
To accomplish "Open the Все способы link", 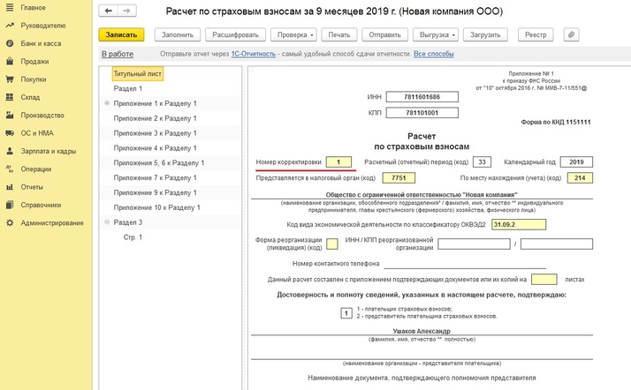I will tap(434, 54).
